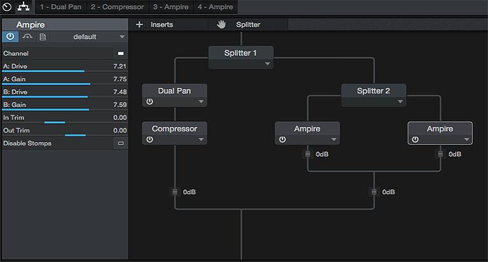Toggle left Ampire node power button
488x262 pixels.
pyautogui.click(x=282, y=140)
